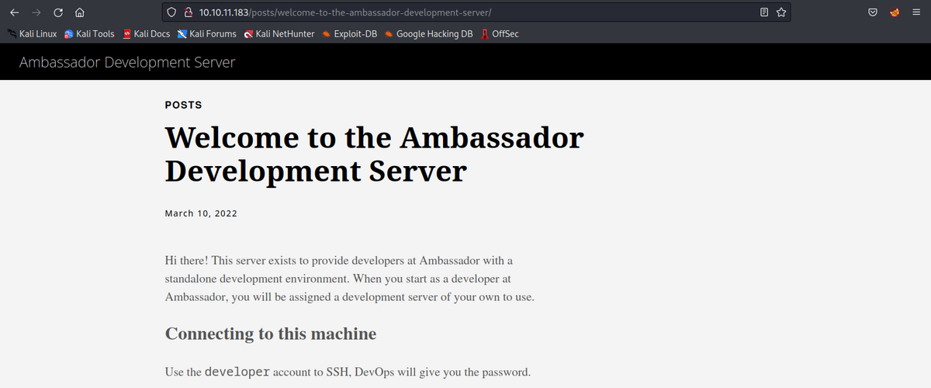Image resolution: width=931 pixels, height=388 pixels.
Task: Open the Kali Forums bookmark
Action: [206, 34]
